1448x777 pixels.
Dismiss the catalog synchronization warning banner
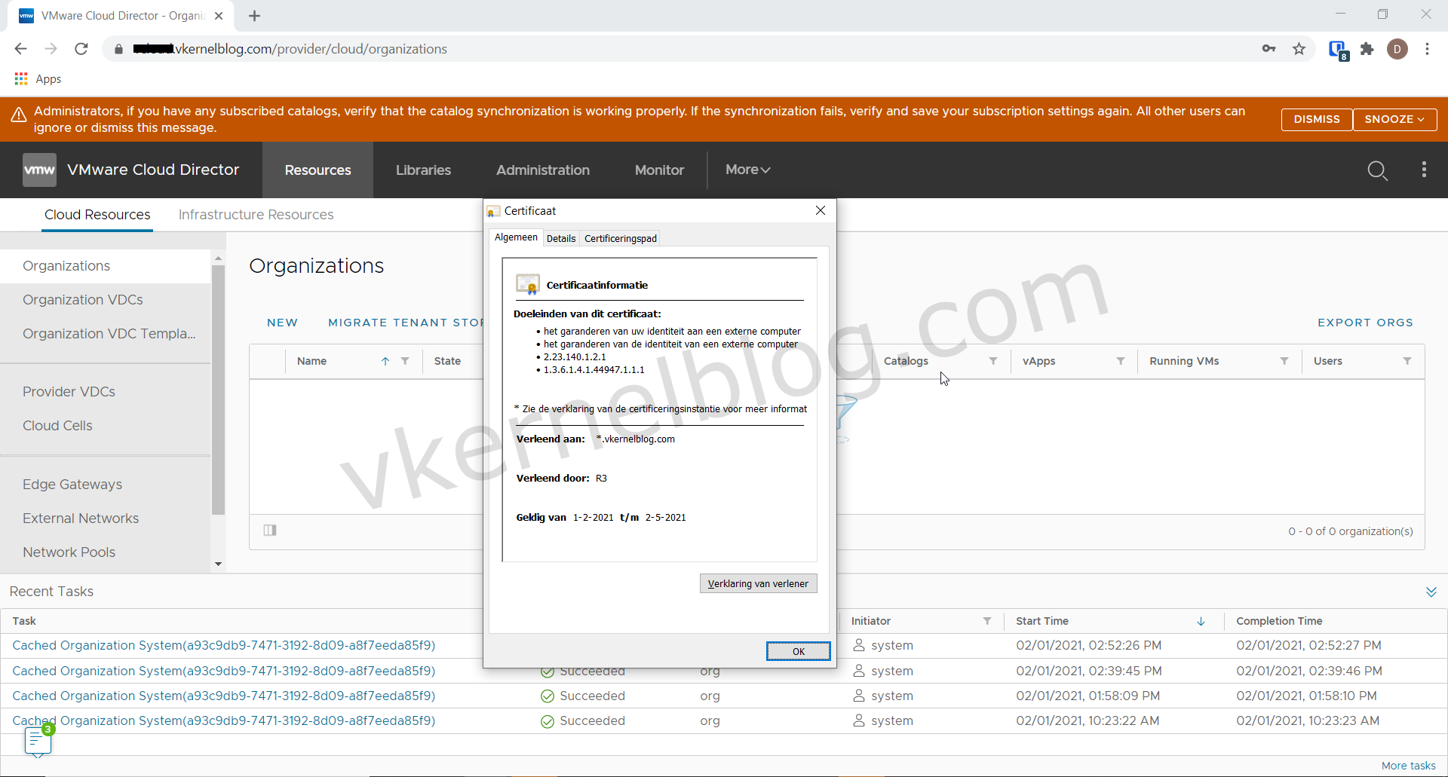pos(1317,119)
